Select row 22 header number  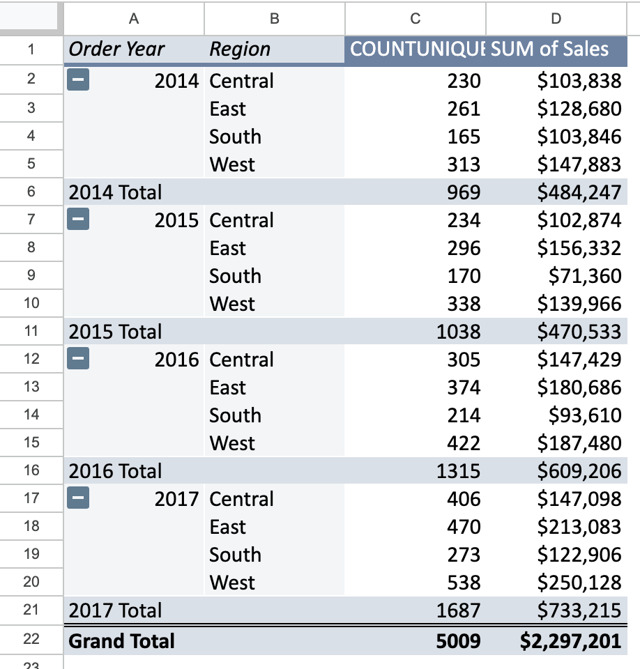coord(31,640)
